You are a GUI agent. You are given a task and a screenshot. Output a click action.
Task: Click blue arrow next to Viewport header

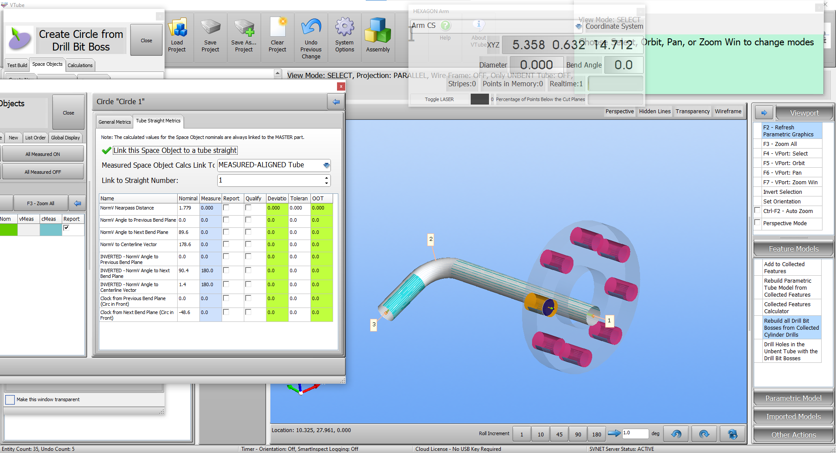764,113
